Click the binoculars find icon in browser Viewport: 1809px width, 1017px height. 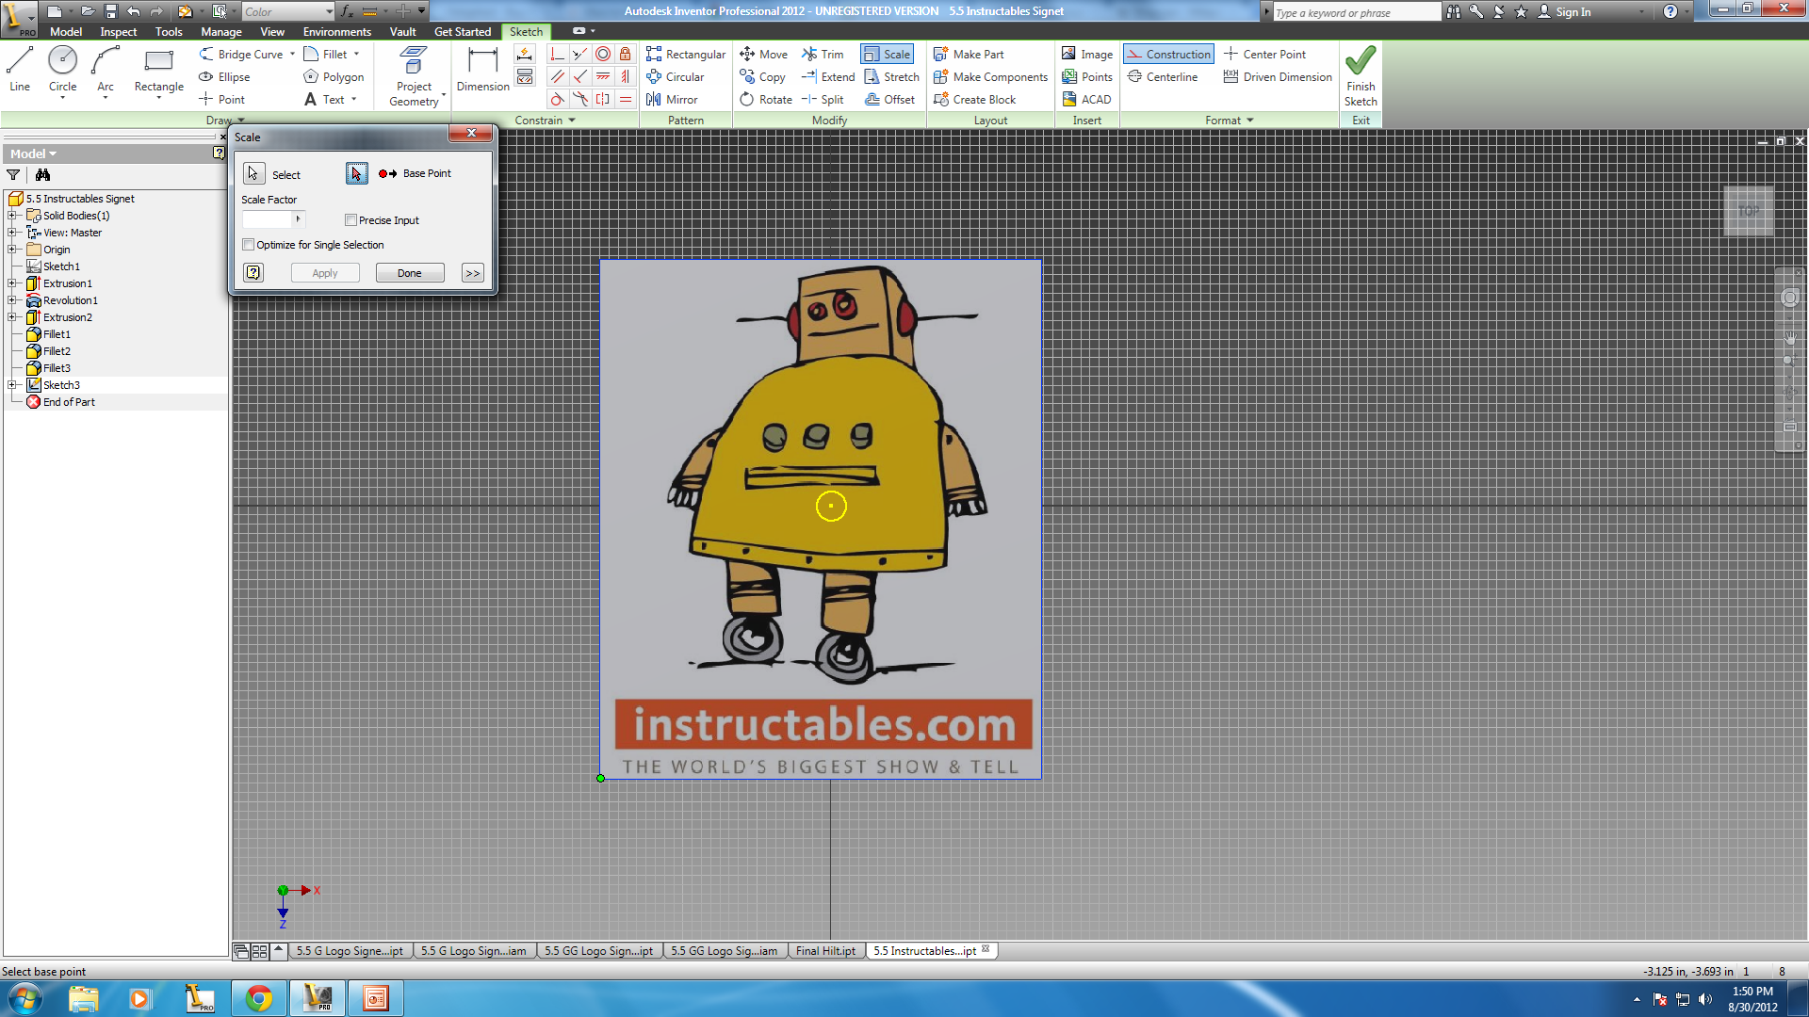click(42, 175)
